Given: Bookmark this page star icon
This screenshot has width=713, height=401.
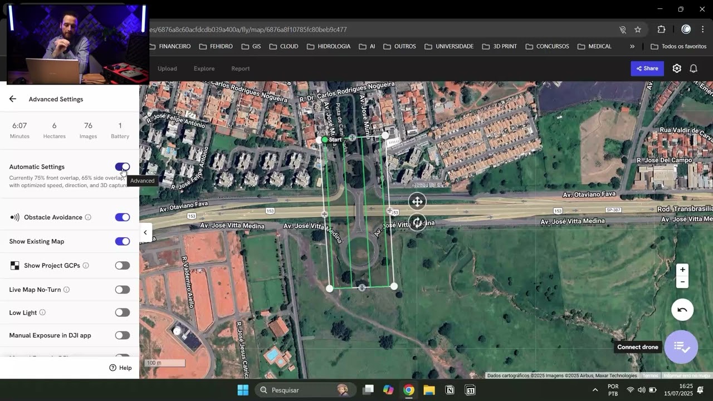Looking at the screenshot, I should (638, 30).
